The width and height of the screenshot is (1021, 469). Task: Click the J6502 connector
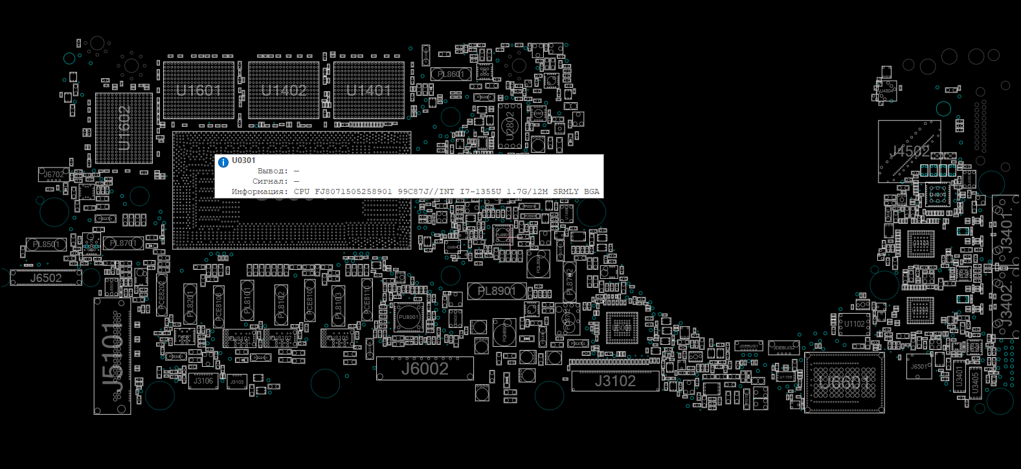[x=46, y=278]
